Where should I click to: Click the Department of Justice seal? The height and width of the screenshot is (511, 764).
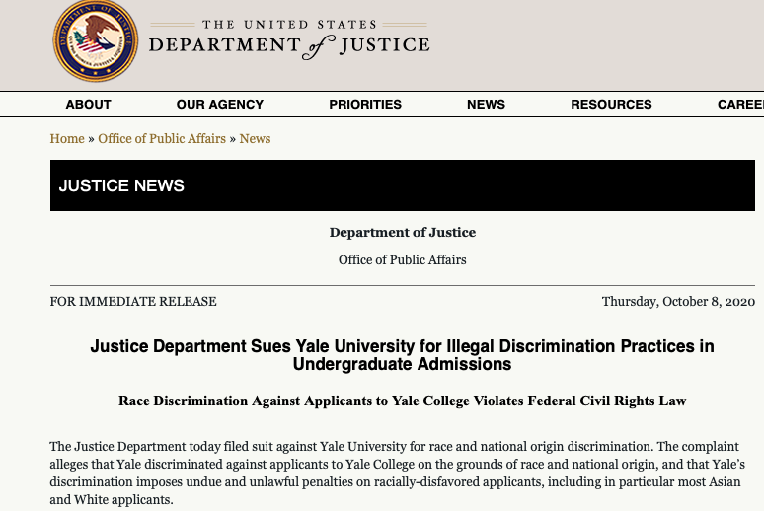click(x=96, y=41)
